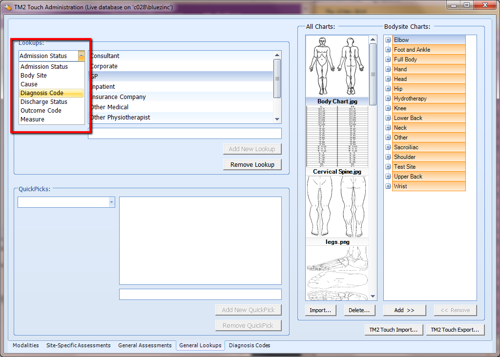
Task: Open the General Assessments tab
Action: tap(145, 345)
